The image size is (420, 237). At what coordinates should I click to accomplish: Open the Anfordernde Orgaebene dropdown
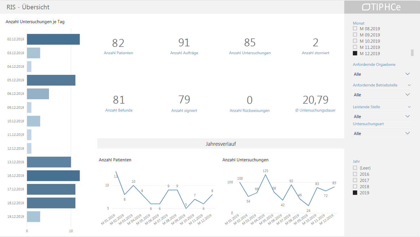tap(382, 74)
